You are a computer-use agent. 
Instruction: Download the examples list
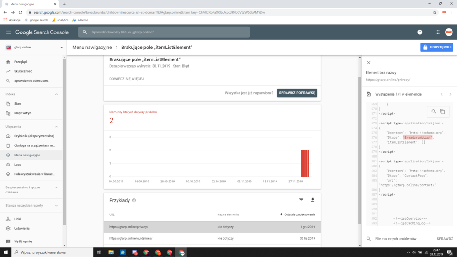[313, 200]
